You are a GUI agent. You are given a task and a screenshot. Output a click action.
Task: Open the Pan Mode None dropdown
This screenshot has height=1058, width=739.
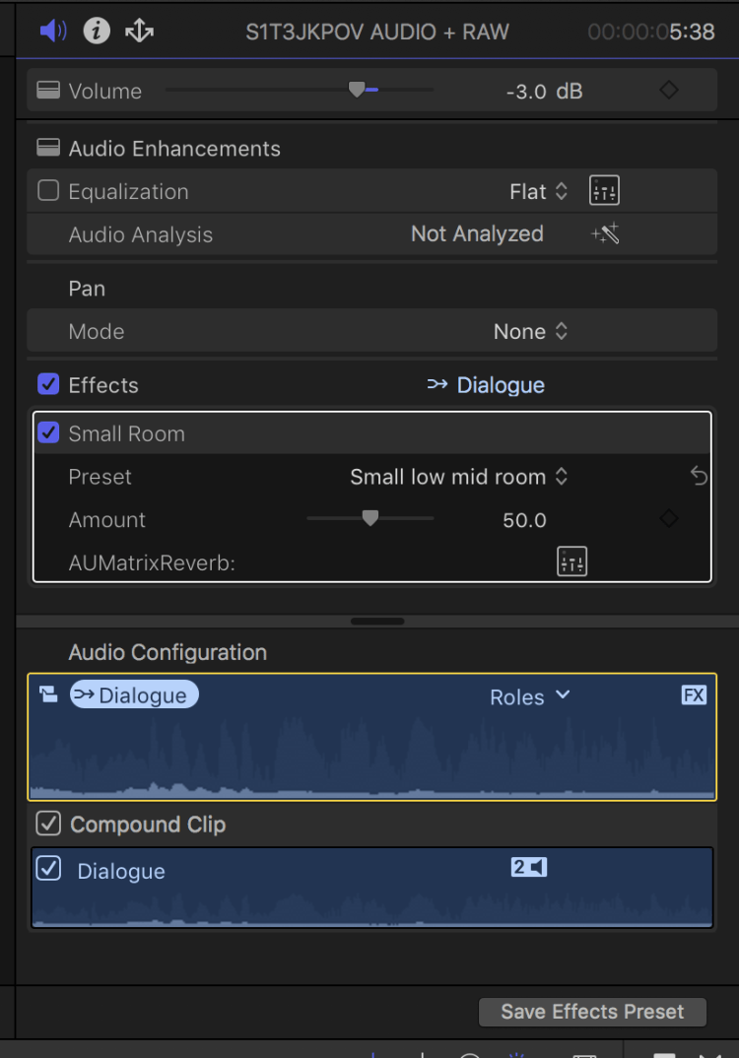(530, 332)
